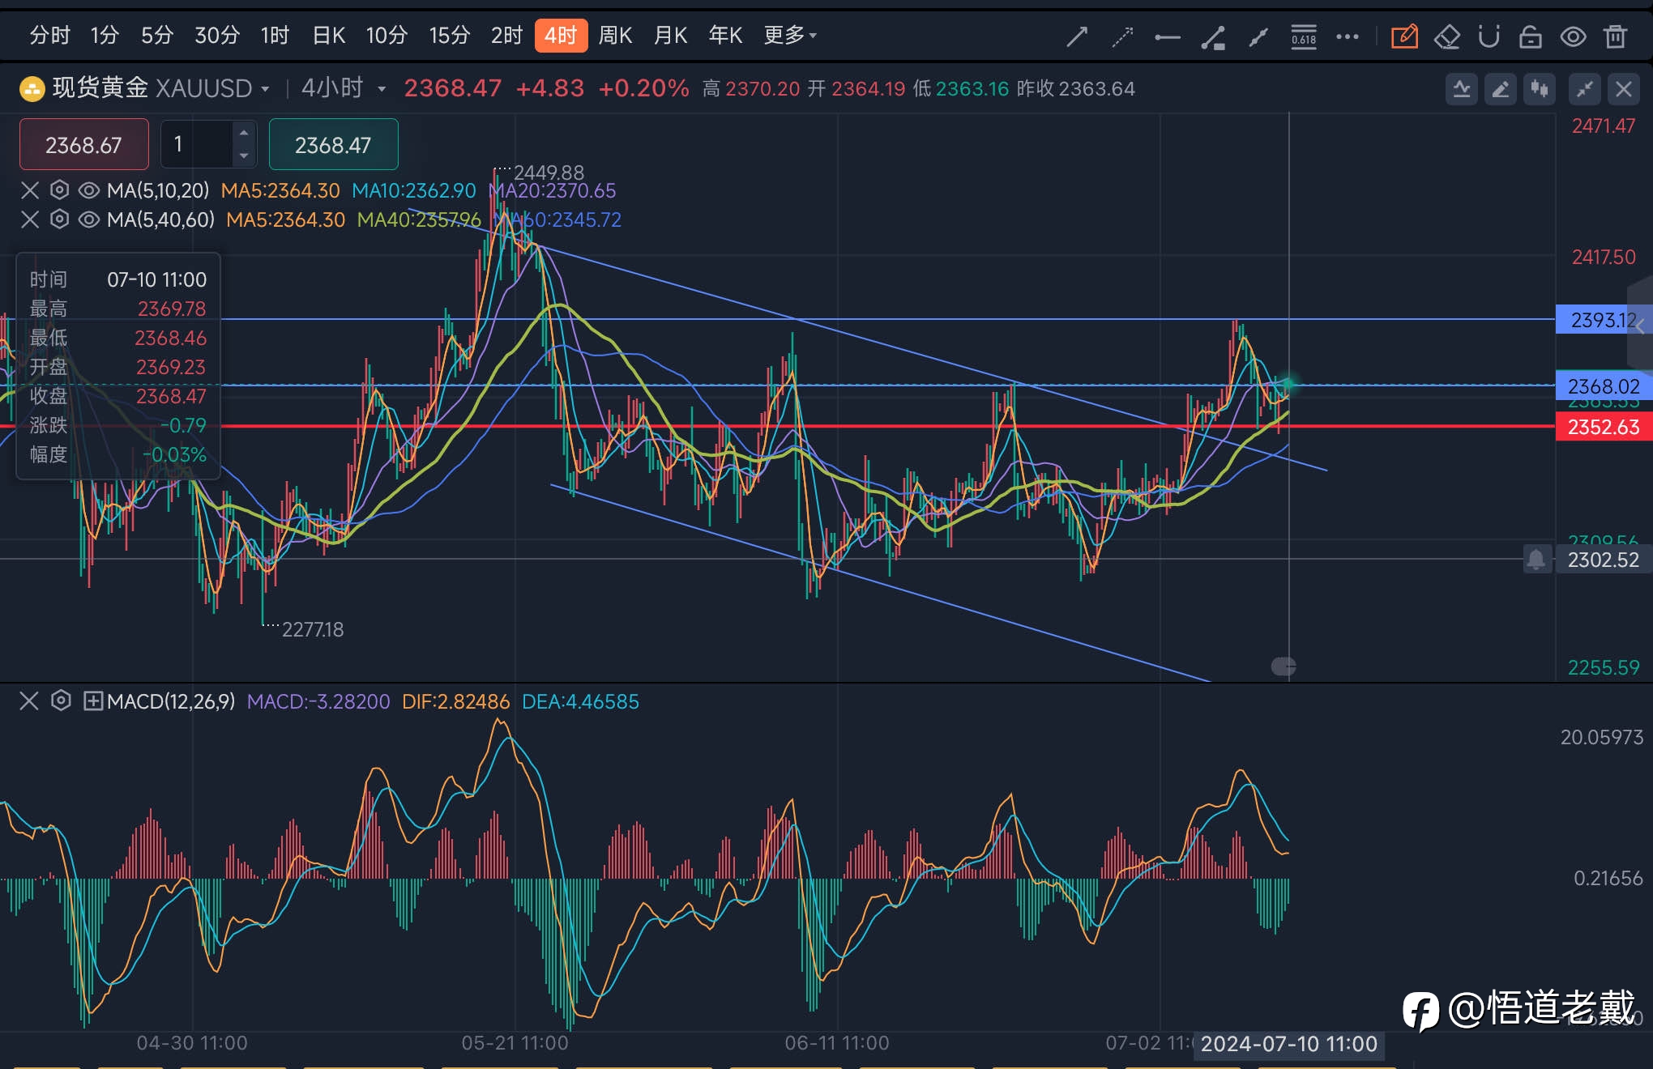The height and width of the screenshot is (1069, 1653).
Task: Switch to 1时 timeframe
Action: click(275, 36)
